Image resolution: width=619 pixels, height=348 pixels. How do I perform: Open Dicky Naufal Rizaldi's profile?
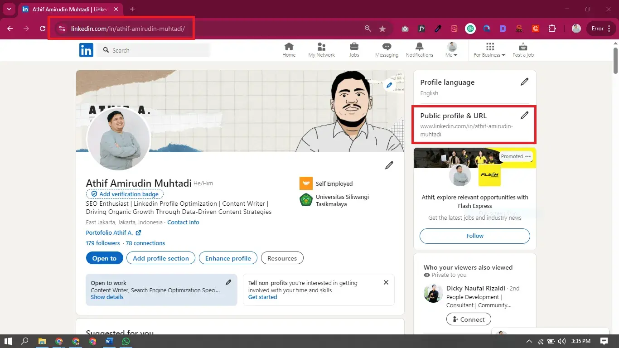coord(475,288)
